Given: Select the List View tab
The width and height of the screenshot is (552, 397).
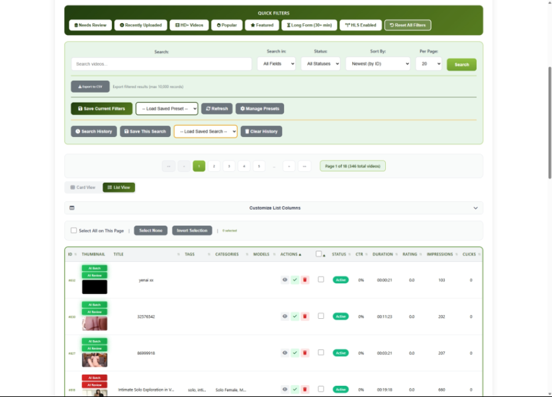Looking at the screenshot, I should tap(119, 187).
